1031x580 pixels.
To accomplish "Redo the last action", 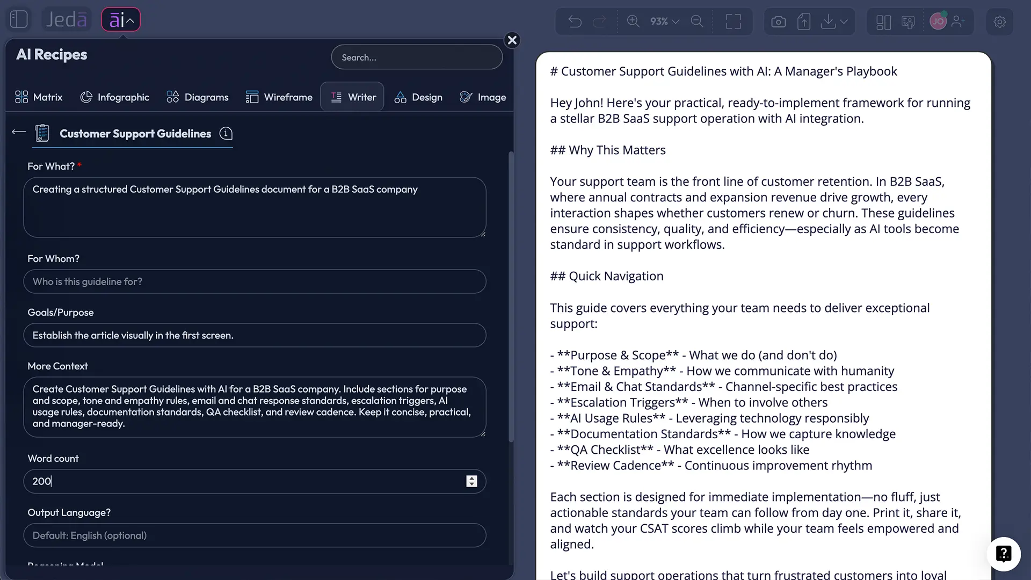I will (x=599, y=21).
